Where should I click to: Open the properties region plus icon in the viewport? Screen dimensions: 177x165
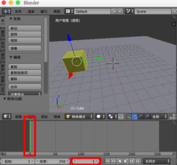point(174,24)
